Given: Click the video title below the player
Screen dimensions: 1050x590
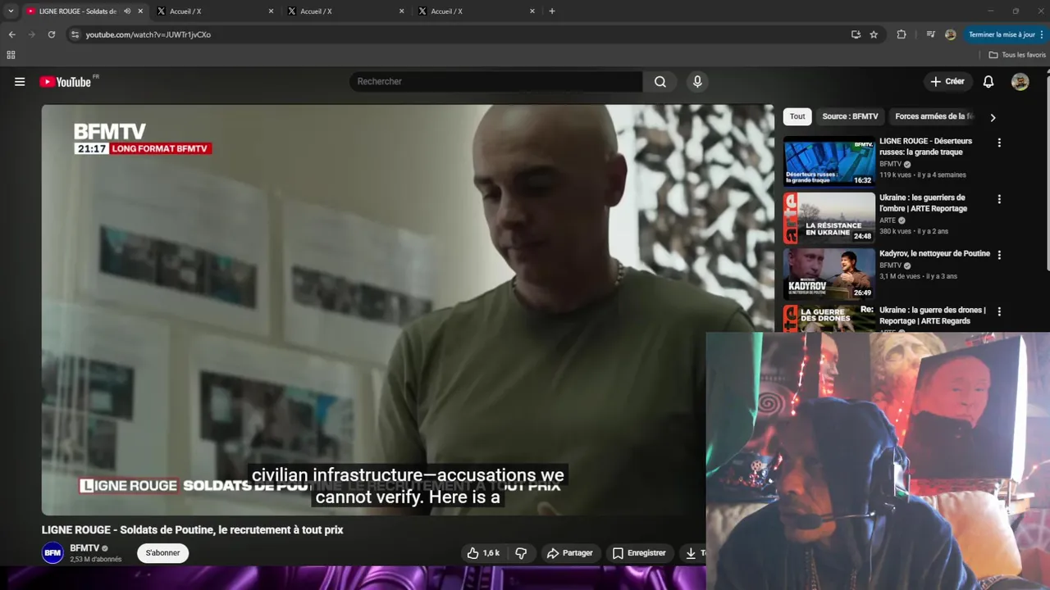Looking at the screenshot, I should [x=193, y=530].
